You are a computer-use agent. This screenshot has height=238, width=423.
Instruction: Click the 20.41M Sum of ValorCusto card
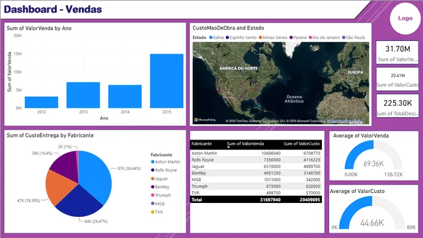[397, 79]
